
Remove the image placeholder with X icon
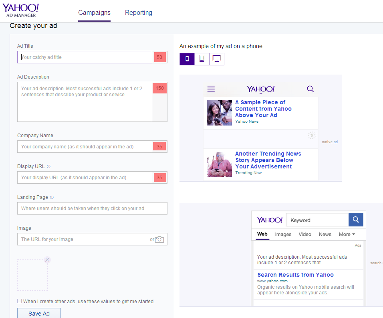[47, 259]
